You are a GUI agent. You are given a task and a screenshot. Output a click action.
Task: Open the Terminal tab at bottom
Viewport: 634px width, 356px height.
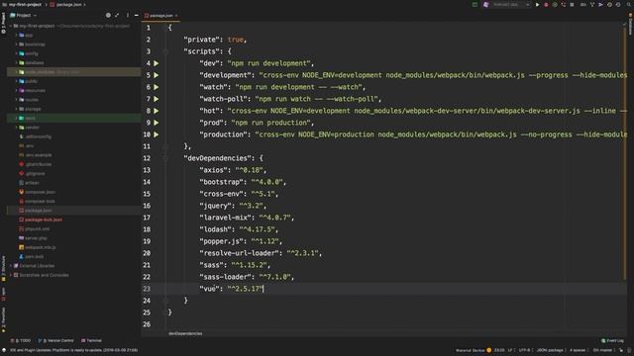click(91, 340)
